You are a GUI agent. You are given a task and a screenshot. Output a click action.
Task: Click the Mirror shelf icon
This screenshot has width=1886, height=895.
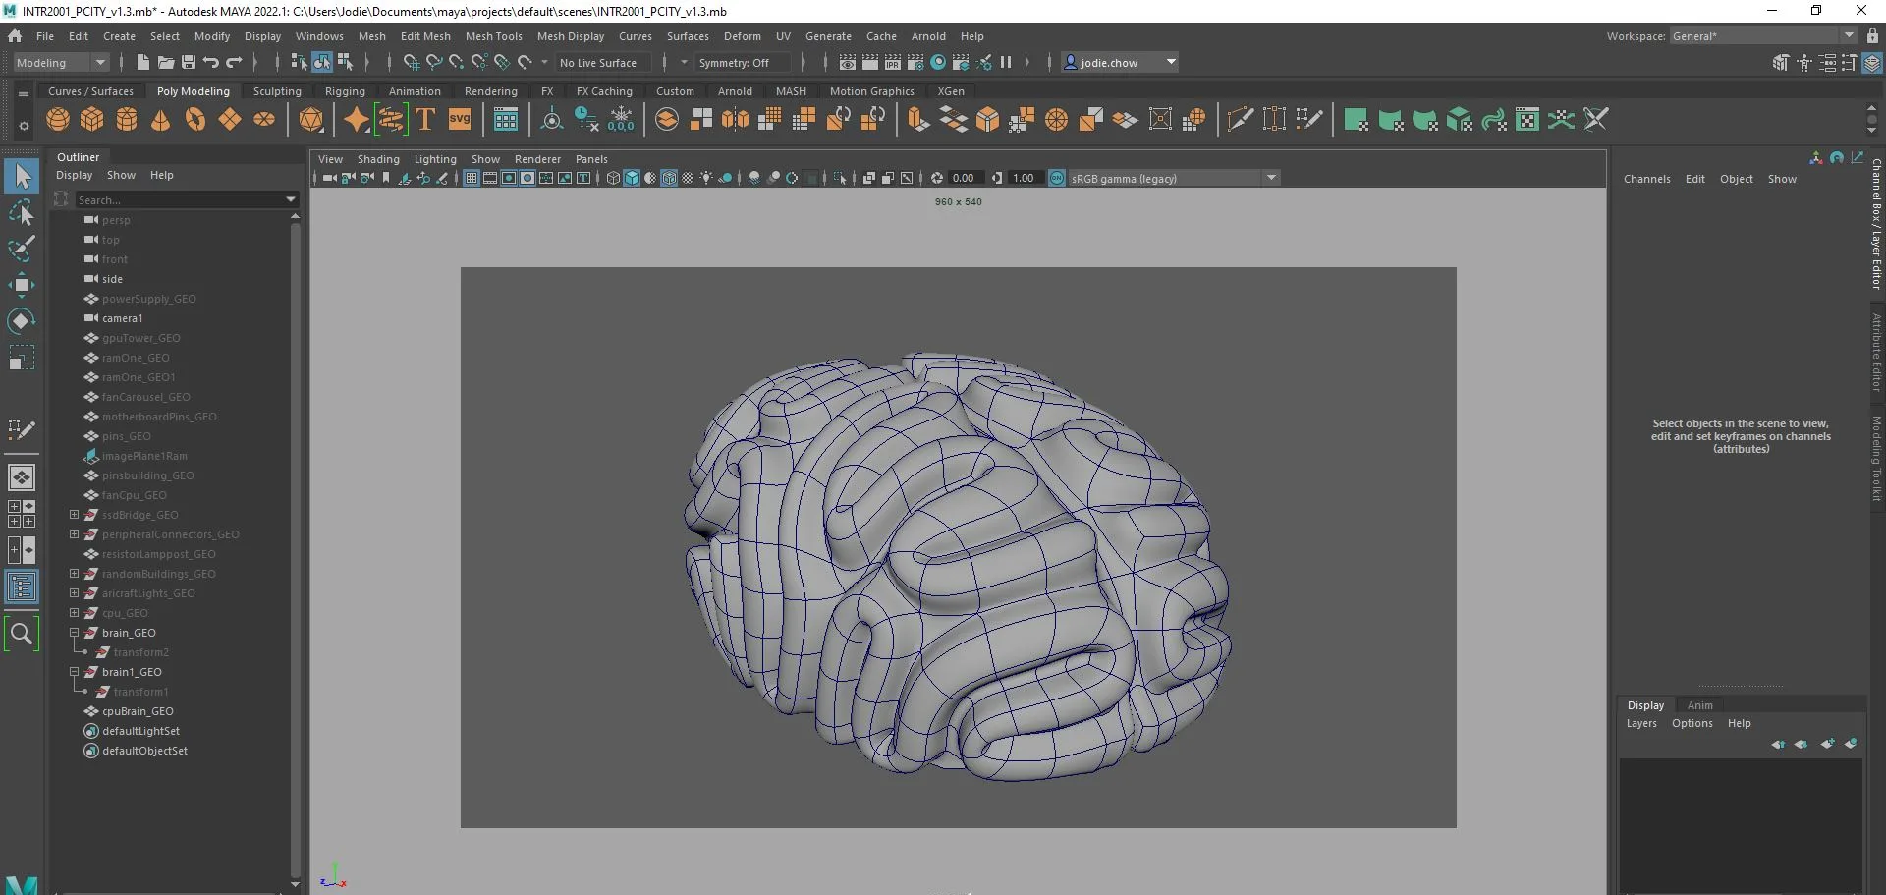(736, 120)
